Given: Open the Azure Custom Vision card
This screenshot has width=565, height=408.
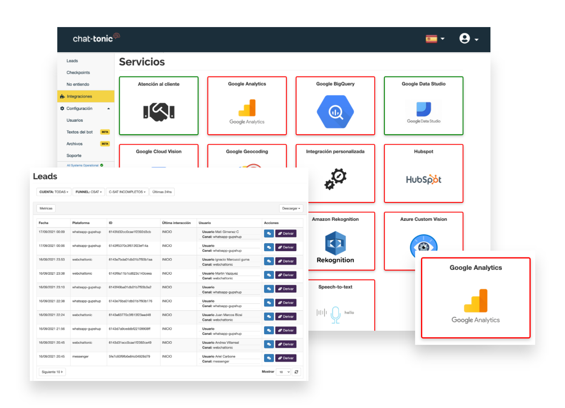Looking at the screenshot, I should 424,231.
